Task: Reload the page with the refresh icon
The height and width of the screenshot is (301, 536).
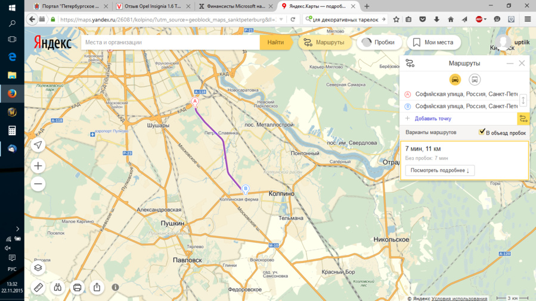Action: 293,20
